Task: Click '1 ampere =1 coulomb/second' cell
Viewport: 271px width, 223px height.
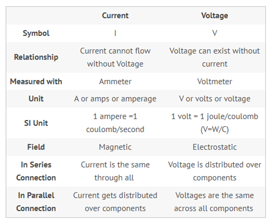Action: [115, 123]
